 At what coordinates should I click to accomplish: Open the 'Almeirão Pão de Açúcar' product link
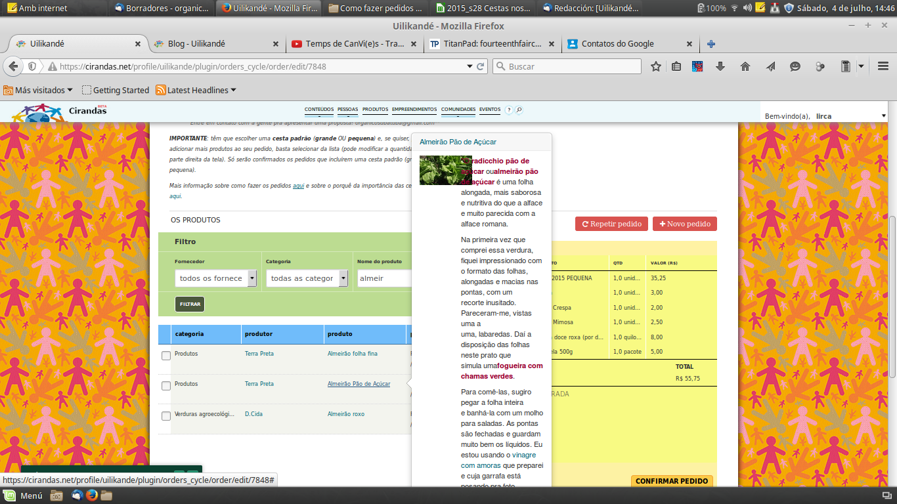click(x=359, y=384)
